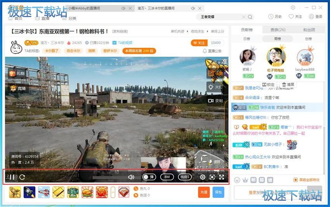
Task: Send the gold card gift
Action: (x=58, y=192)
